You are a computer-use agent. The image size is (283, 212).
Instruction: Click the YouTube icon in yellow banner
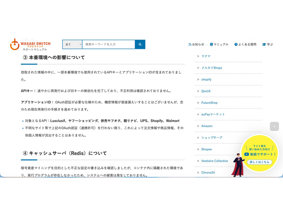pos(247,154)
